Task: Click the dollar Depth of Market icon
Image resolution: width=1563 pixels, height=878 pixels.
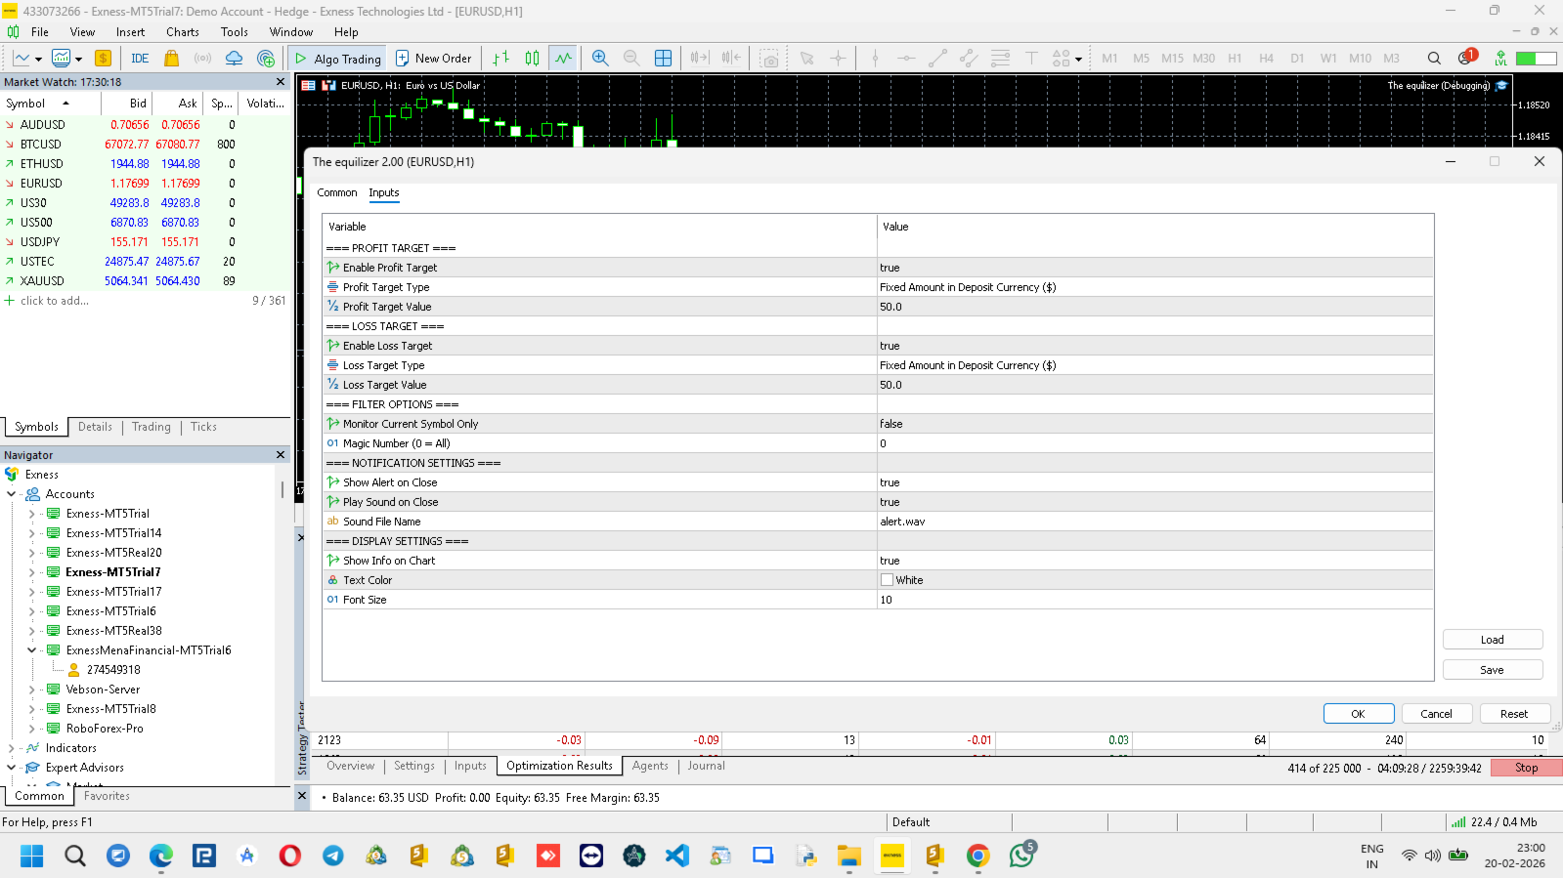Action: click(x=103, y=59)
